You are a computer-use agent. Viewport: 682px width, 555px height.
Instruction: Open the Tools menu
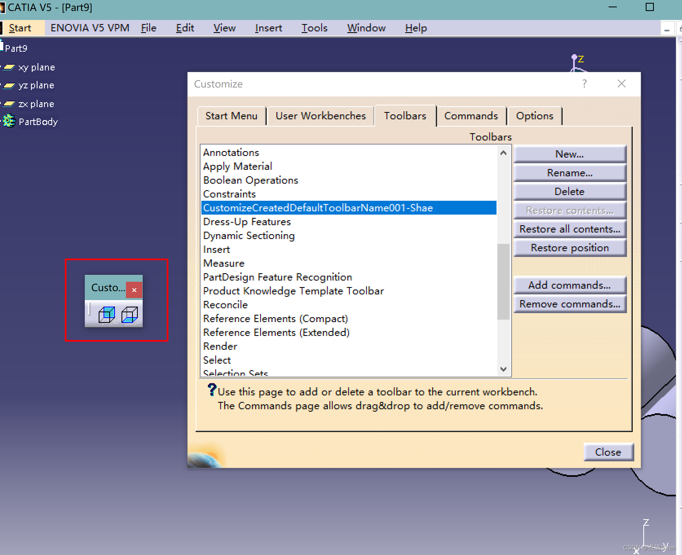[315, 28]
